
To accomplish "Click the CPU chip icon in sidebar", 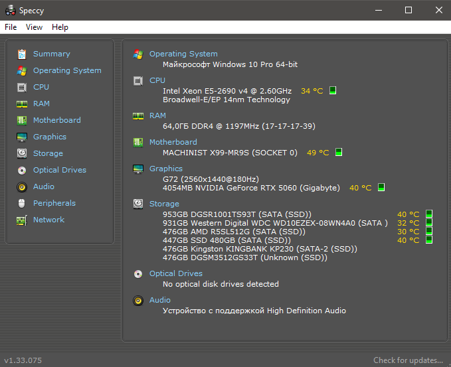I will point(22,87).
